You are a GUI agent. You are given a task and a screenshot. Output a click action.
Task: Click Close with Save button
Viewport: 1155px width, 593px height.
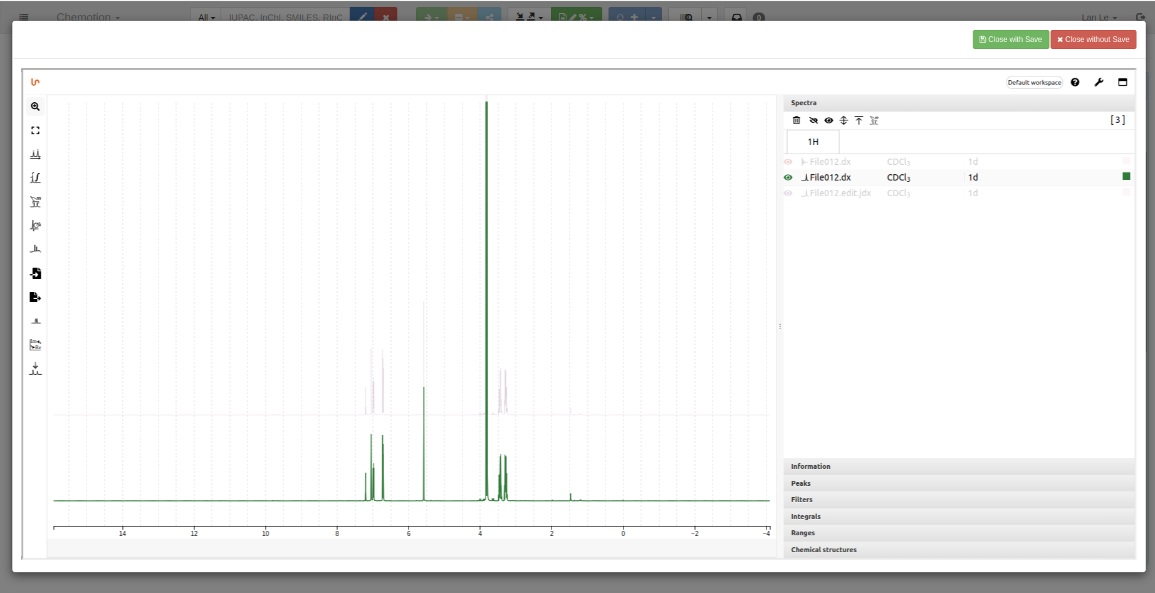pyautogui.click(x=1010, y=39)
